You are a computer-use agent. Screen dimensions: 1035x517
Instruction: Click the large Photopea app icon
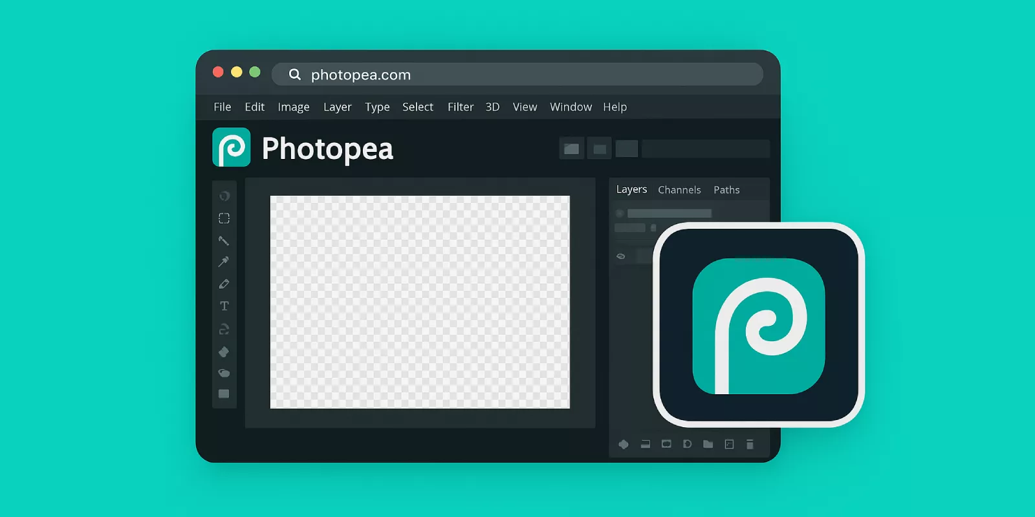[759, 325]
